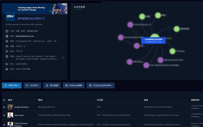
Task: Expand the specialties list with chevron button
Action: [x=63, y=58]
